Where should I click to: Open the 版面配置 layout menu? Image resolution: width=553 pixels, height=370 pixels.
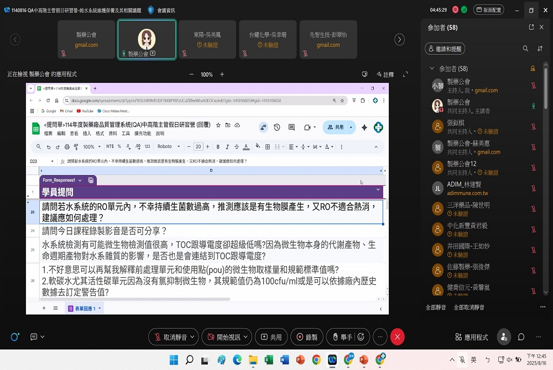point(488,10)
